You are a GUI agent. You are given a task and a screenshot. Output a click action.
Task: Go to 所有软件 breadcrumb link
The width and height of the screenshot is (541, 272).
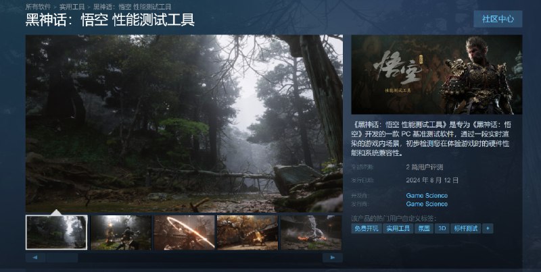pyautogui.click(x=38, y=7)
